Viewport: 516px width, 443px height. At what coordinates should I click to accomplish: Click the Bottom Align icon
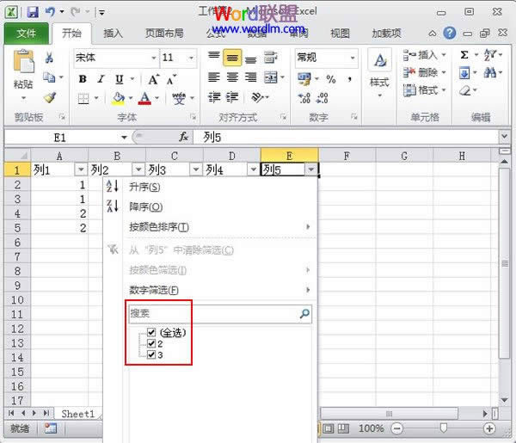coord(251,59)
